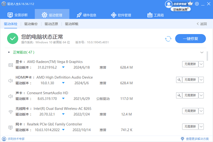Click the 求助技术专家 support icon

(x=4, y=139)
